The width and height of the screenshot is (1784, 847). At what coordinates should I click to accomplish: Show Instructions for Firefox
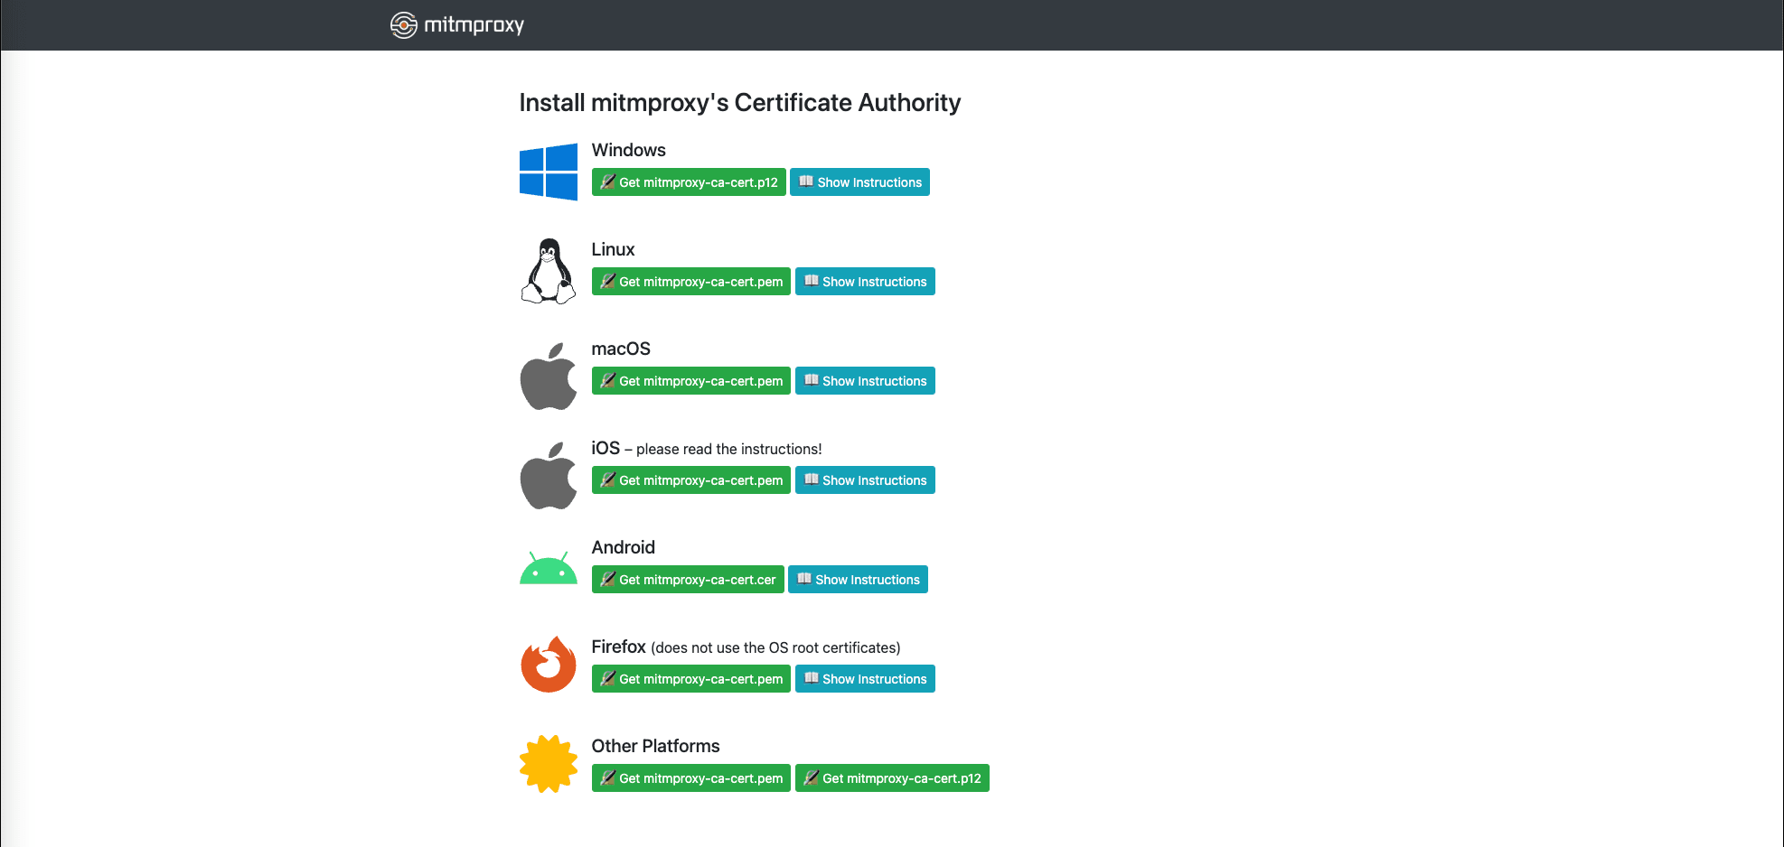coord(865,679)
